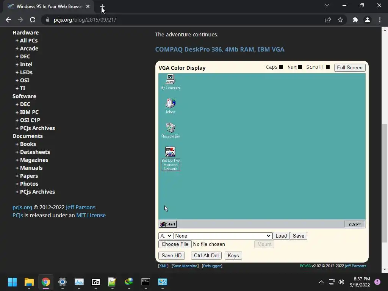Click the Windows 95 Start button

point(167,224)
